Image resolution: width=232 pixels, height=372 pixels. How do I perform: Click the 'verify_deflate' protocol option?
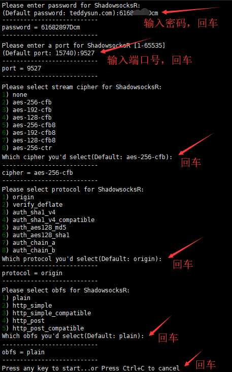coord(32,205)
